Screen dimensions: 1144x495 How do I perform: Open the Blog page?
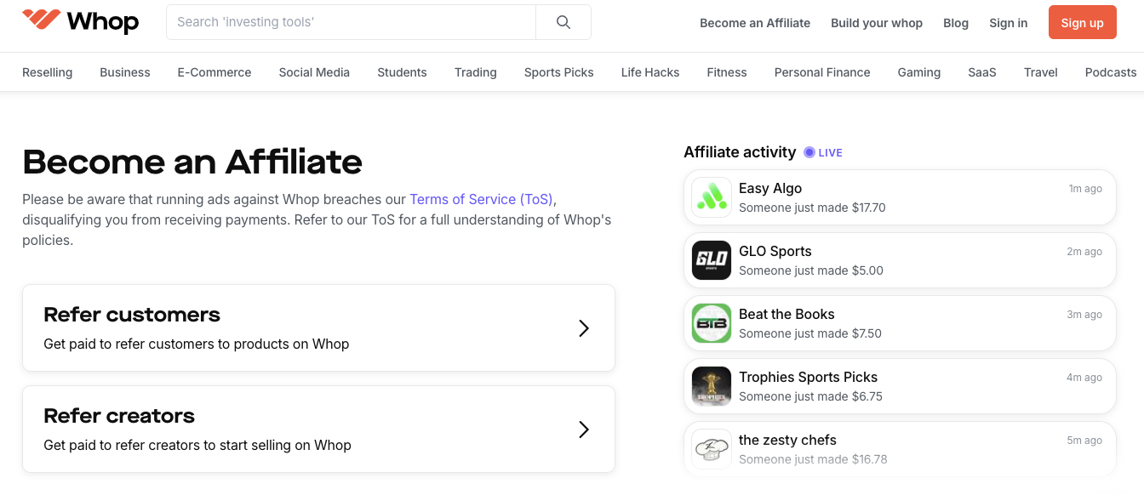pos(955,23)
